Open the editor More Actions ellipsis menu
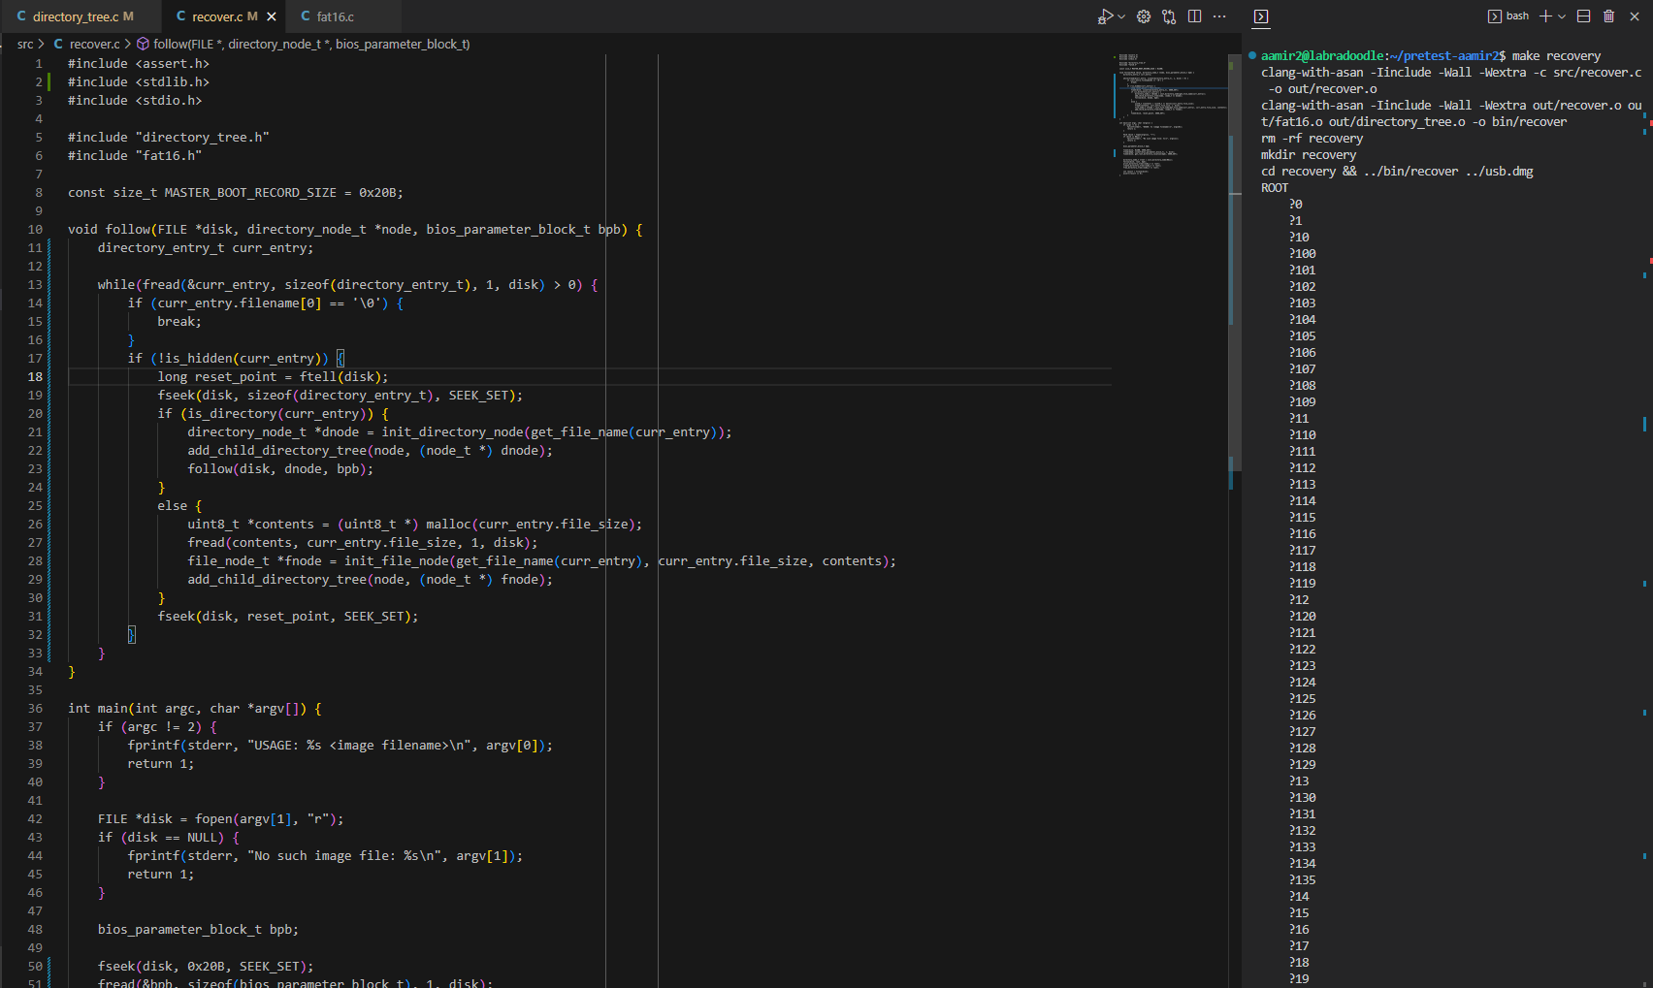 [x=1219, y=16]
